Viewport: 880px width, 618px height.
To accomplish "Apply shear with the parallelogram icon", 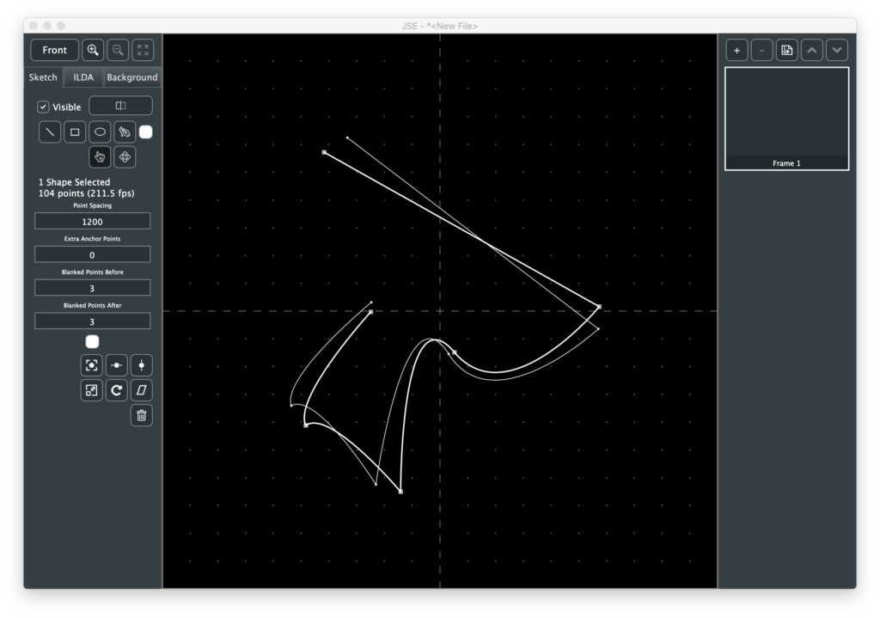I will (142, 390).
